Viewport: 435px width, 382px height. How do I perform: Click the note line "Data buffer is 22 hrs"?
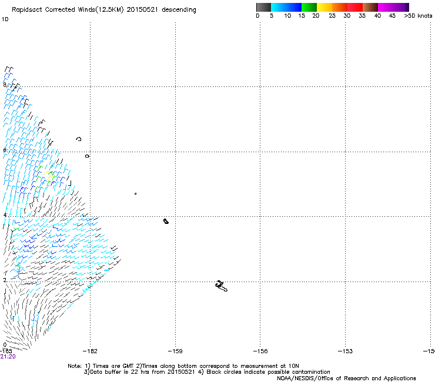pos(207,372)
